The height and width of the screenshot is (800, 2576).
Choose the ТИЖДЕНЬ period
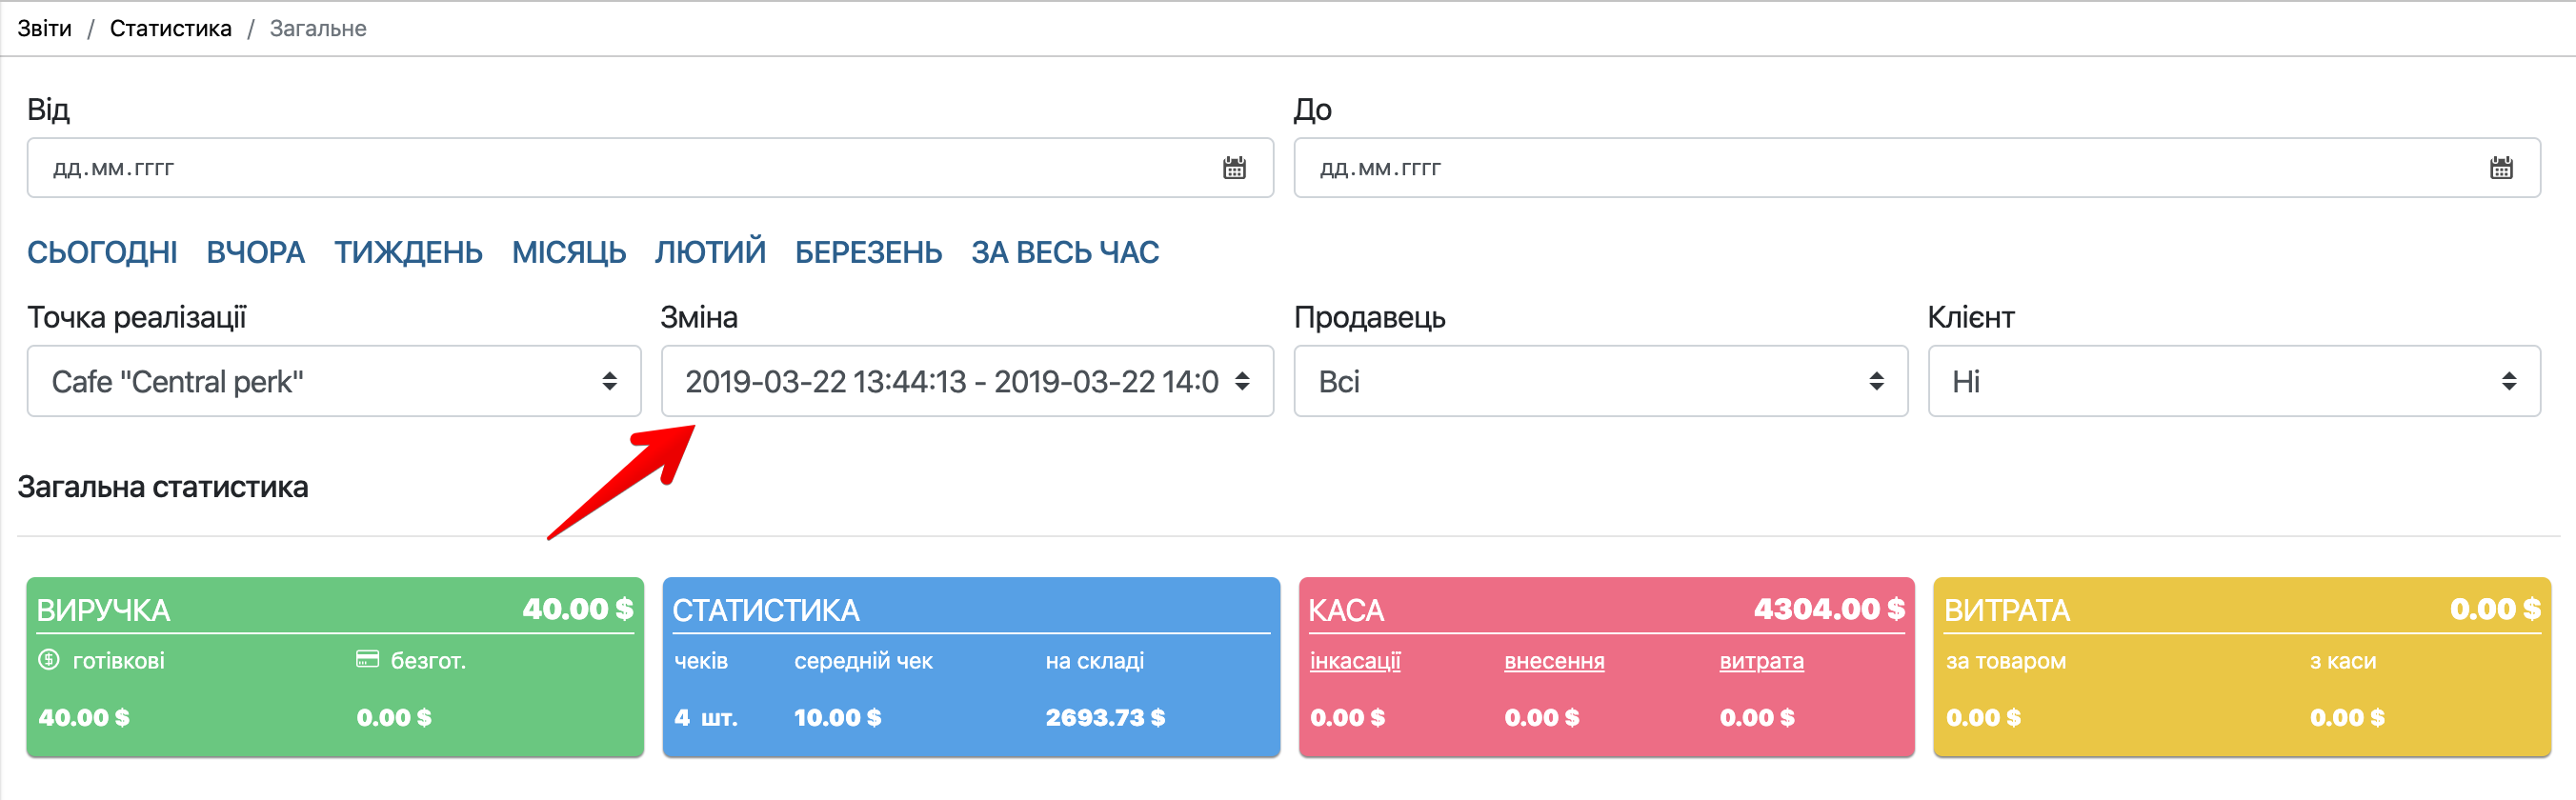point(408,252)
